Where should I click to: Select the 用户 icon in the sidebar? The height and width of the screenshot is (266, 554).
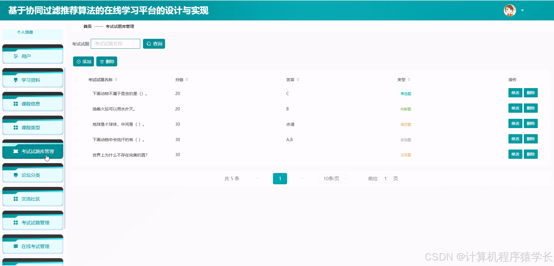coord(16,56)
